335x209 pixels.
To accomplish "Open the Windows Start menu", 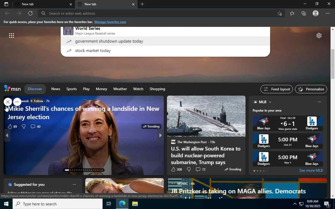I will (x=6, y=204).
